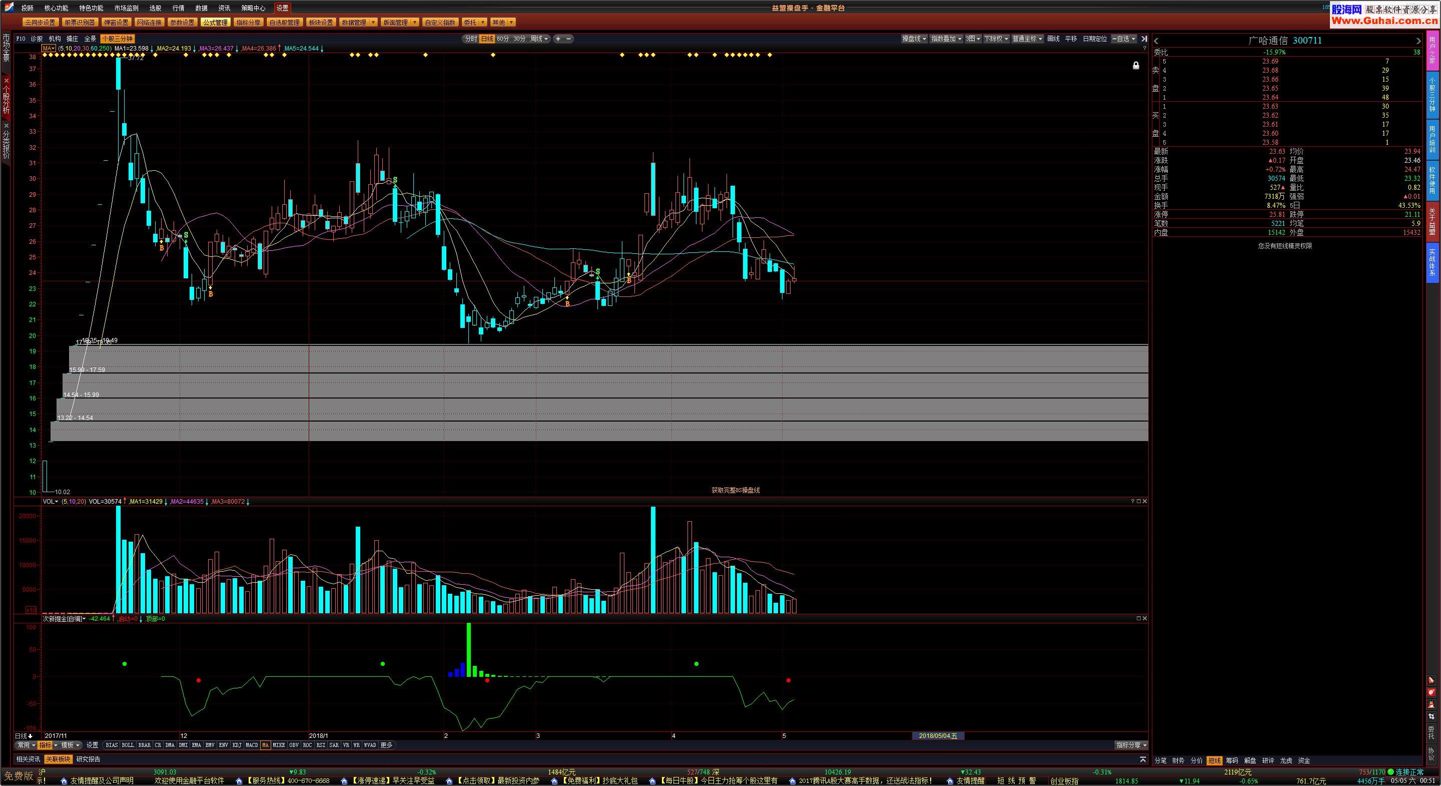The height and width of the screenshot is (786, 1441).
Task: Select the KDJ indicator
Action: [x=237, y=745]
